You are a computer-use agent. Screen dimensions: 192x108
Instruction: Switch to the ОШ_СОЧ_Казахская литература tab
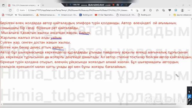[x=23, y=5]
